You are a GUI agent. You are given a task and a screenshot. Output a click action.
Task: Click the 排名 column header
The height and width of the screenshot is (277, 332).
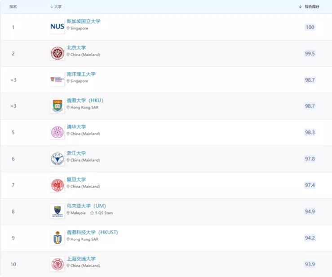point(13,7)
